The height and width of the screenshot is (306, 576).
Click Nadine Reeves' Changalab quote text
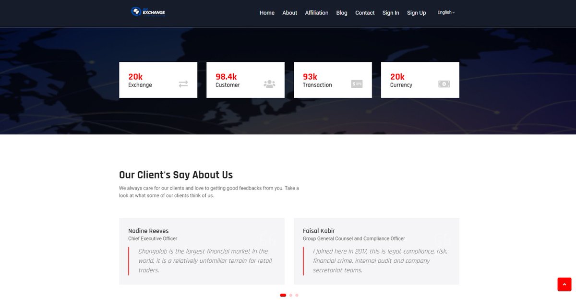[205, 261]
